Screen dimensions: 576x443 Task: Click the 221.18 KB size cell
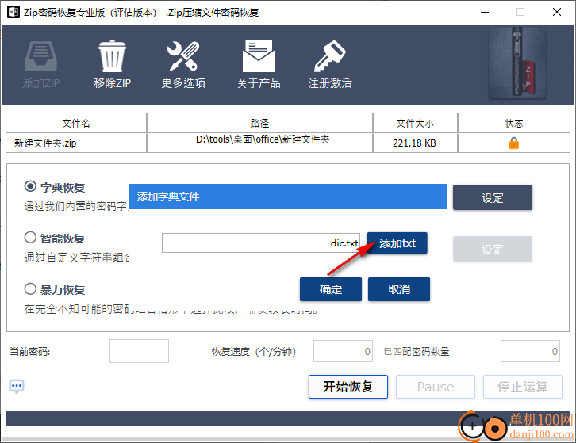415,143
